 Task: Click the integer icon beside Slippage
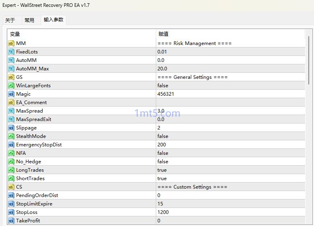(x=11, y=128)
